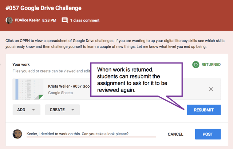The image size is (233, 149).
Task: Click the class comment speech bubble icon
Action: point(65,20)
